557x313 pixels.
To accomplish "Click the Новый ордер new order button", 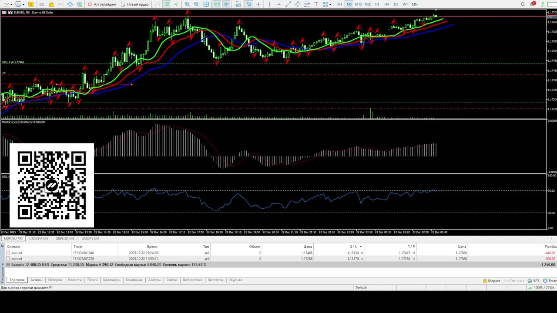I will 135,4.
